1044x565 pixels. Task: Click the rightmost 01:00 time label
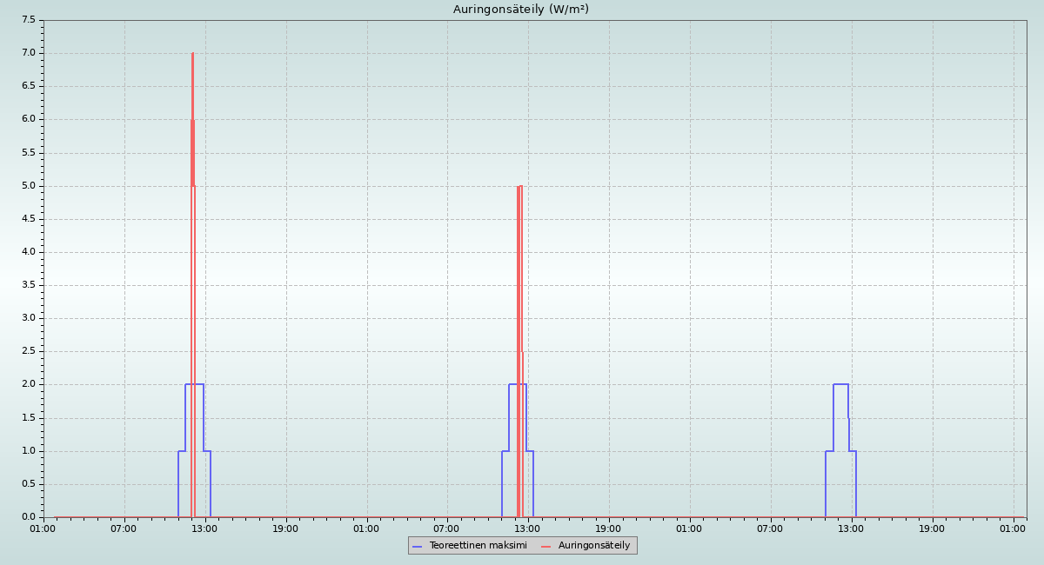1013,528
